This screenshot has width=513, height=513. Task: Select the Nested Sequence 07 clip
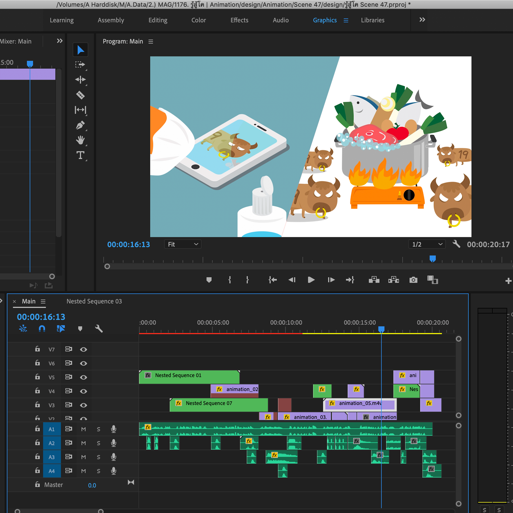click(x=219, y=405)
